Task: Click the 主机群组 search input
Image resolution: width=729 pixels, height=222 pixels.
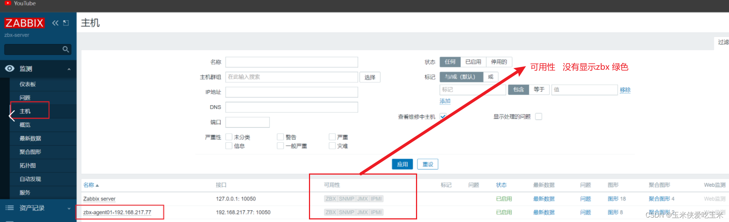Action: coord(292,77)
